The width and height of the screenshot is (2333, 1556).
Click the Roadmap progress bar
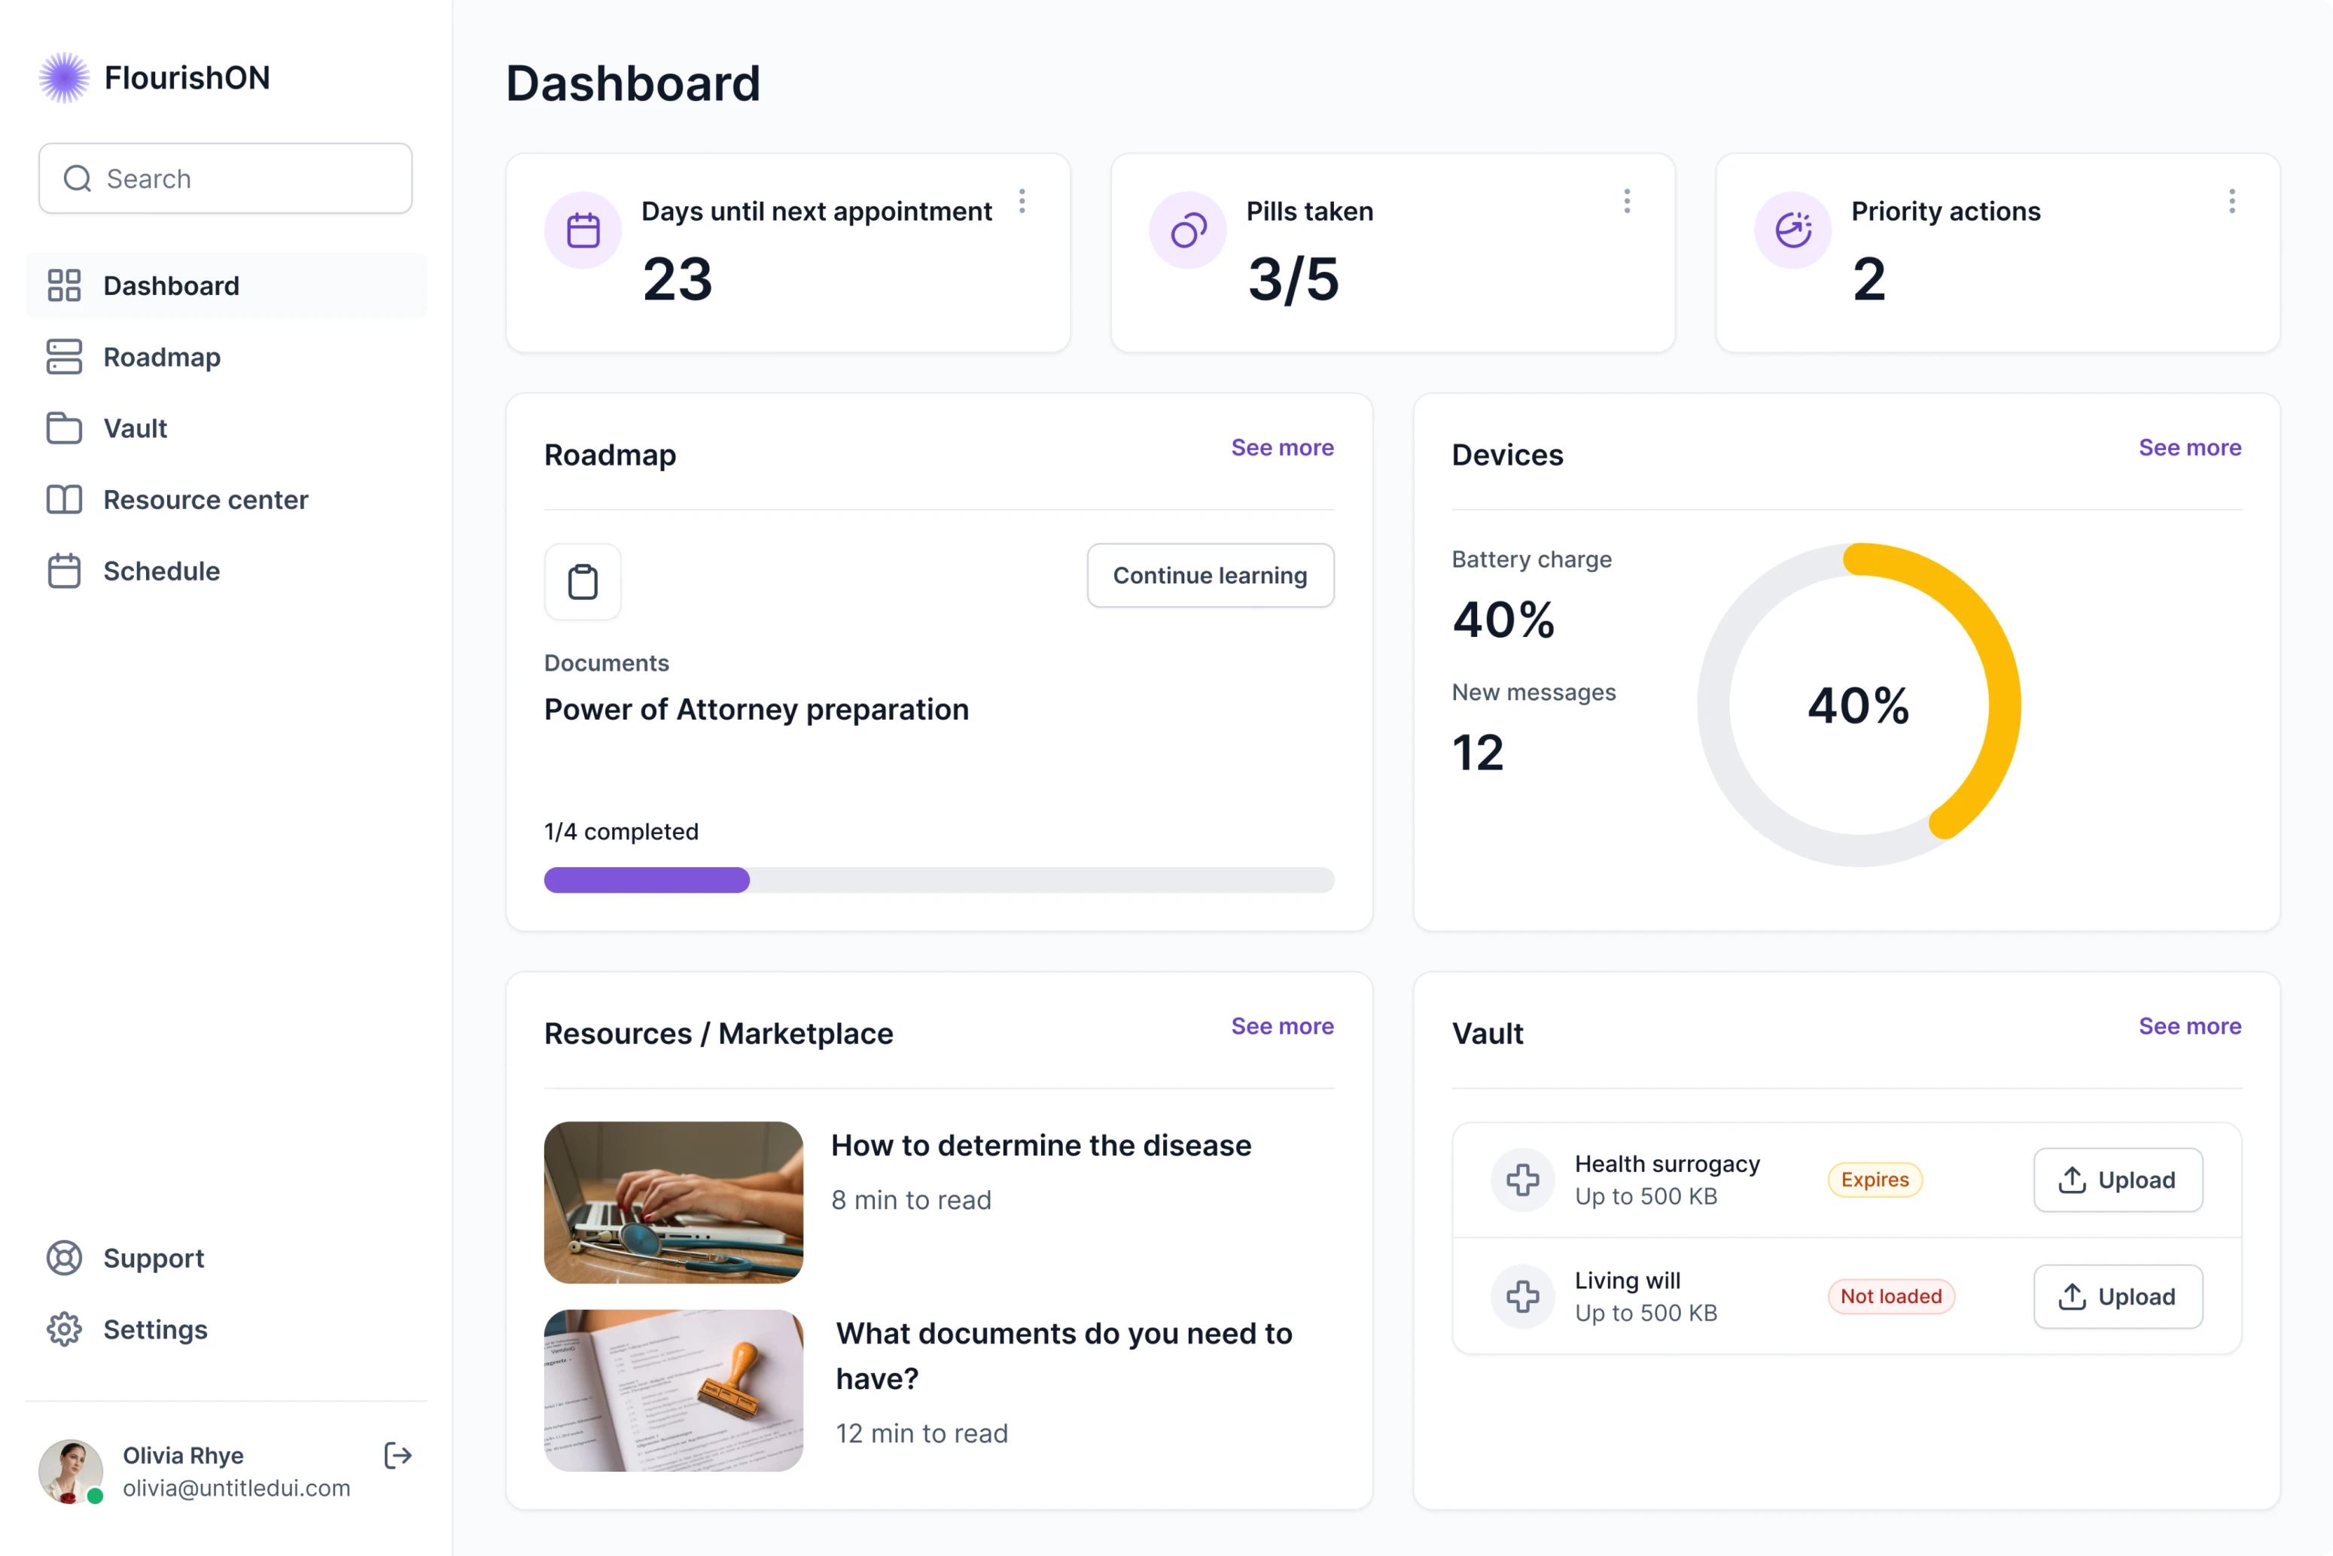pyautogui.click(x=939, y=880)
